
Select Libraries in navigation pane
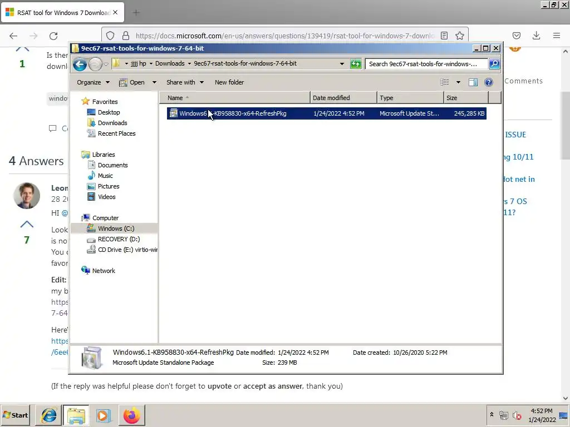(x=103, y=155)
